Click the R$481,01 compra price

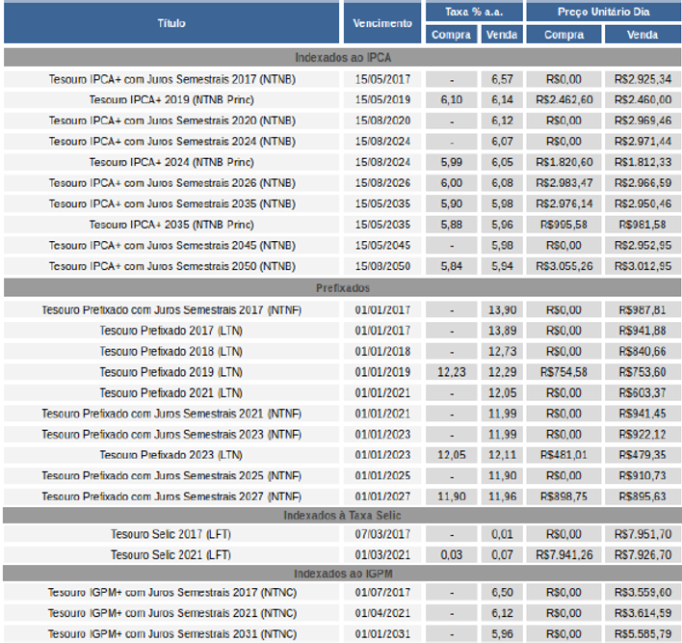click(564, 455)
